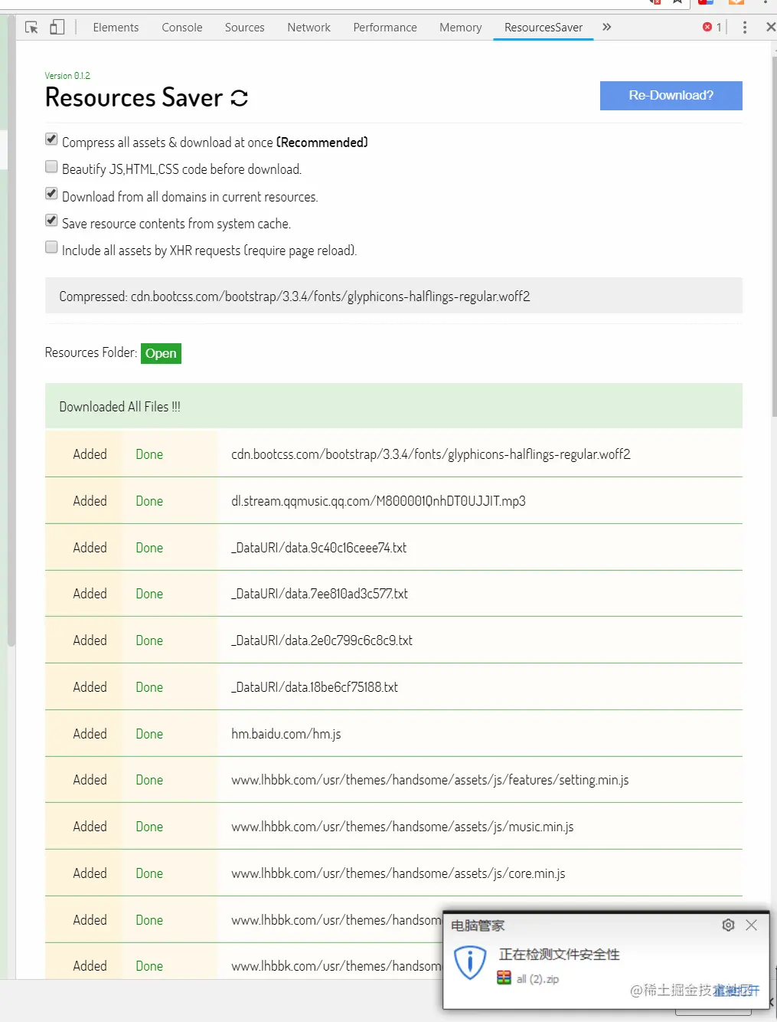Select the setting.min.js resource row

(x=393, y=780)
